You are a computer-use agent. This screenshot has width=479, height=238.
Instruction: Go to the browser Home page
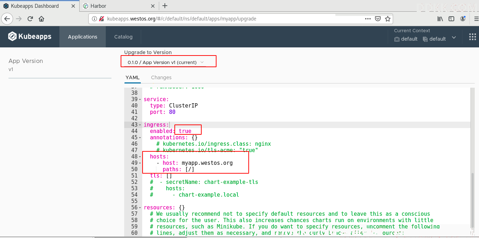41,19
